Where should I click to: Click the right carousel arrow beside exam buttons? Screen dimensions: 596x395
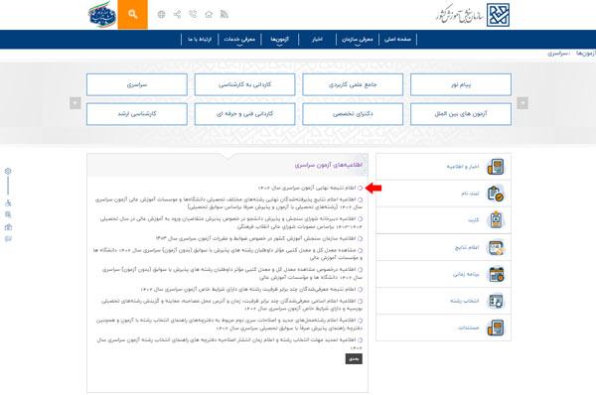(x=522, y=103)
